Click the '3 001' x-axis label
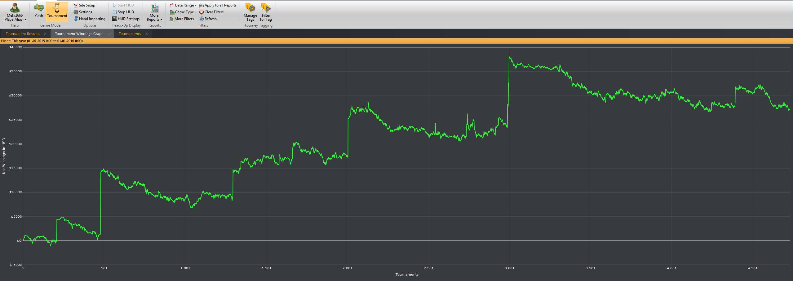Image resolution: width=793 pixels, height=281 pixels. 510,268
